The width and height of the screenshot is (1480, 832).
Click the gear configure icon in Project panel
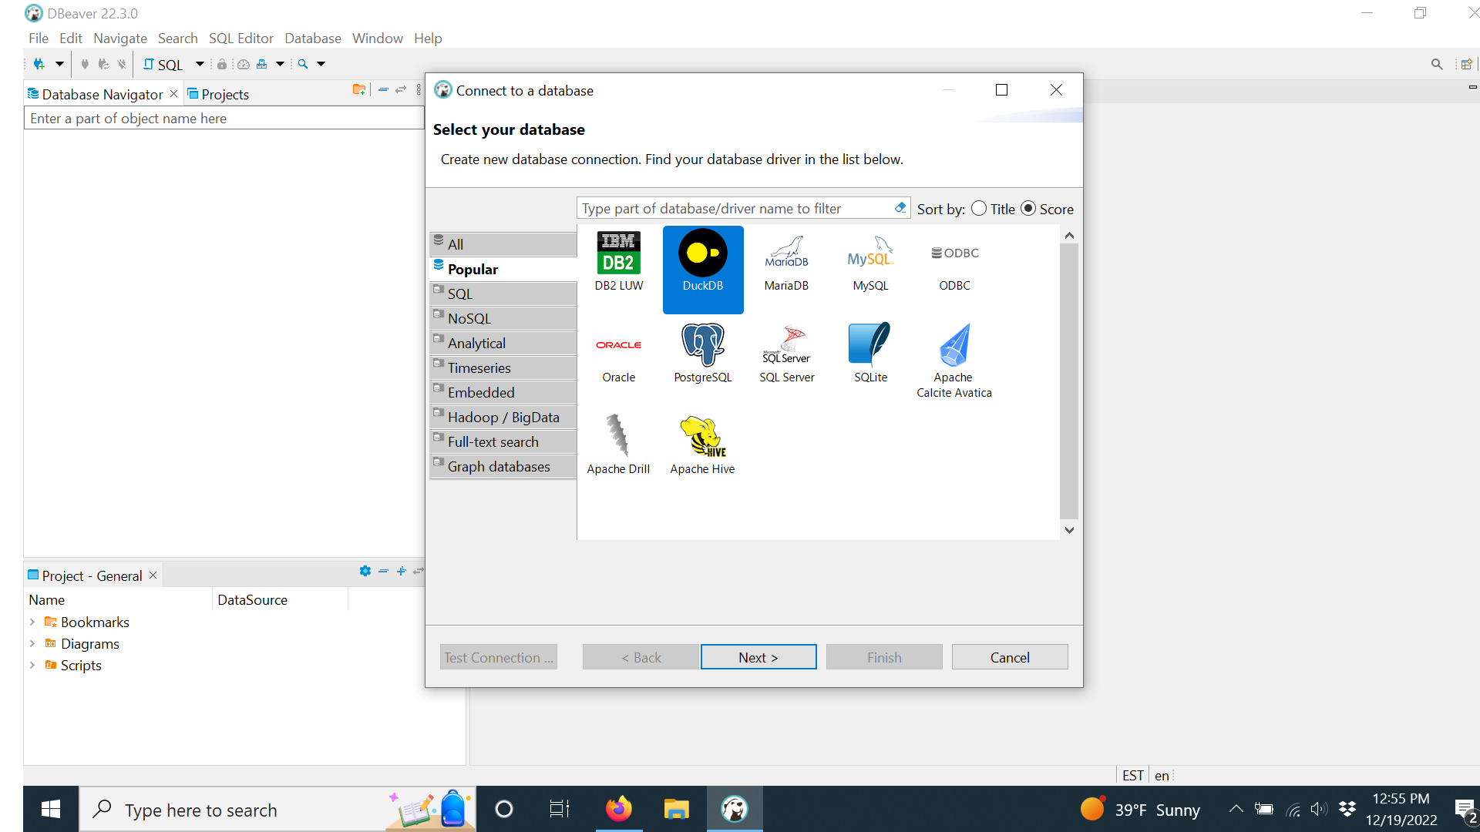click(x=365, y=571)
